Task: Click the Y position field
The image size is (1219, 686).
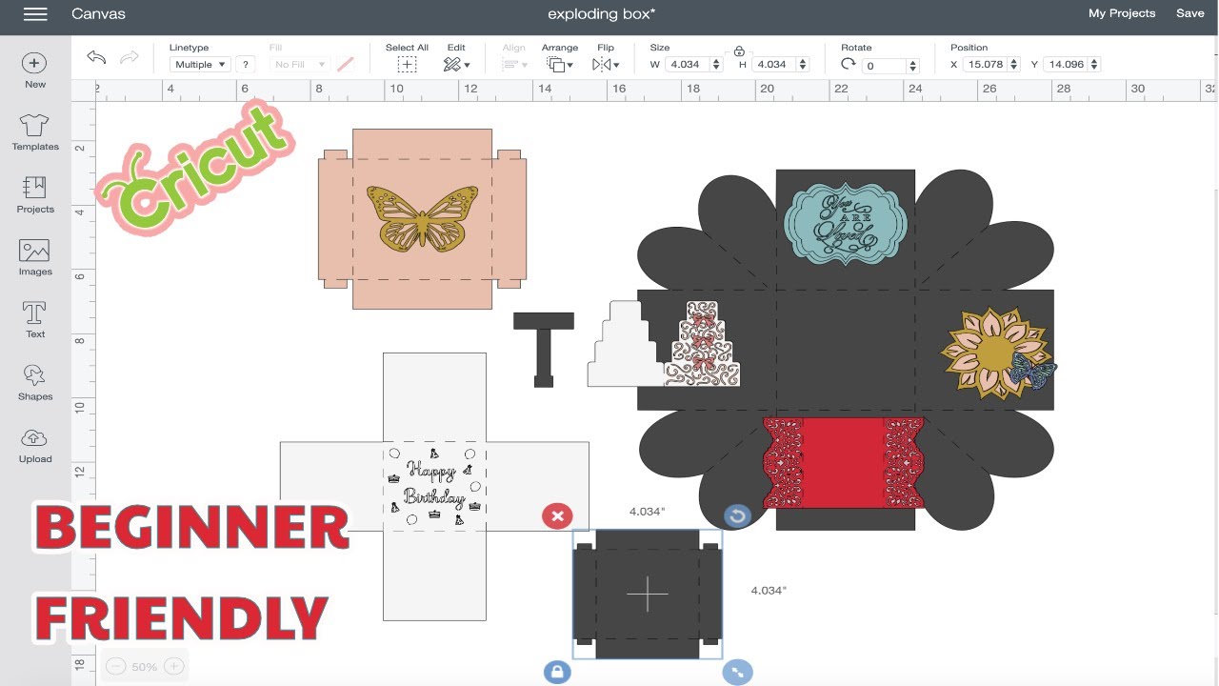Action: [1066, 65]
